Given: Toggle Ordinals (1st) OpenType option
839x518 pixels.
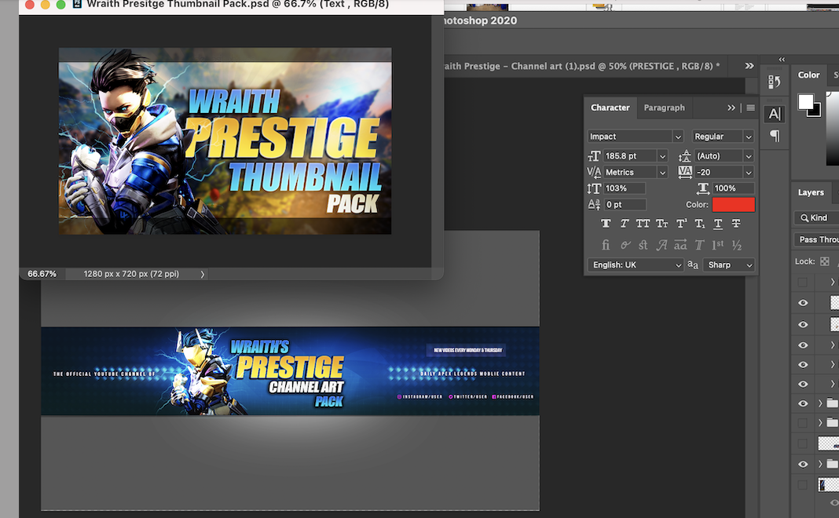Looking at the screenshot, I should (717, 245).
